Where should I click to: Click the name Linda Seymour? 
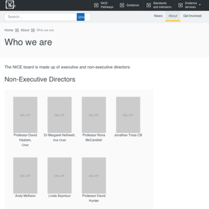(x=60, y=196)
